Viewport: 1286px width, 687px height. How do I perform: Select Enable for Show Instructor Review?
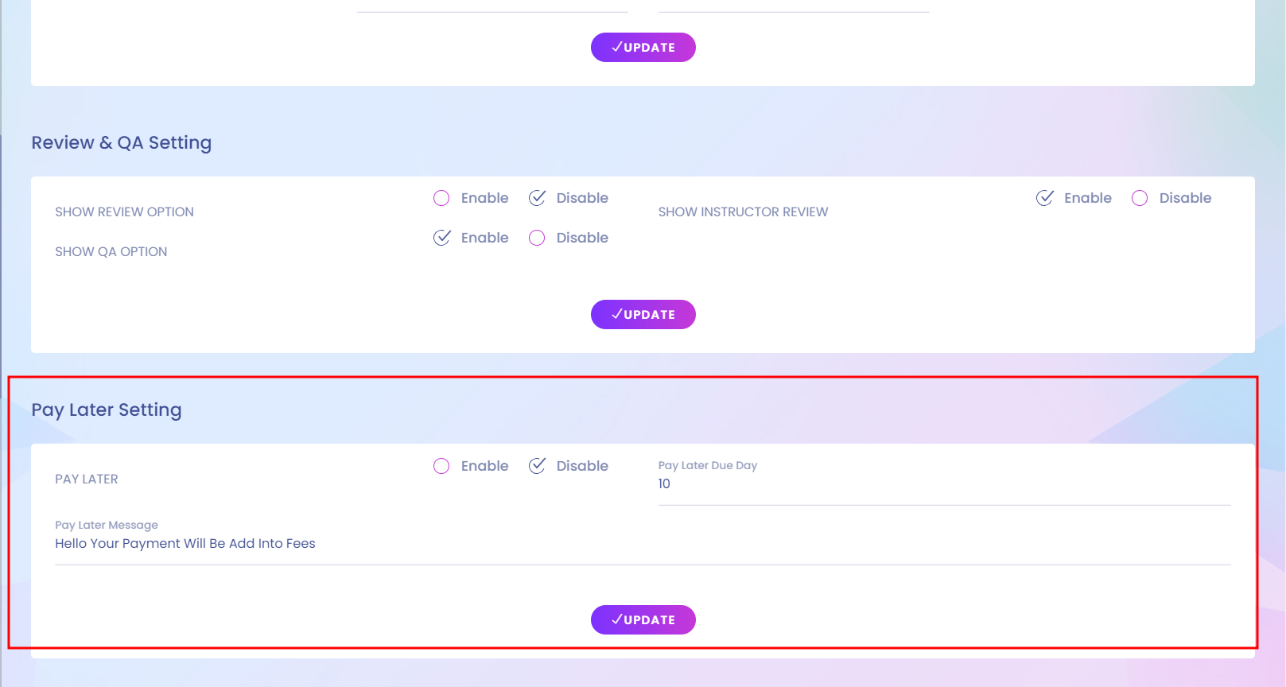1045,198
